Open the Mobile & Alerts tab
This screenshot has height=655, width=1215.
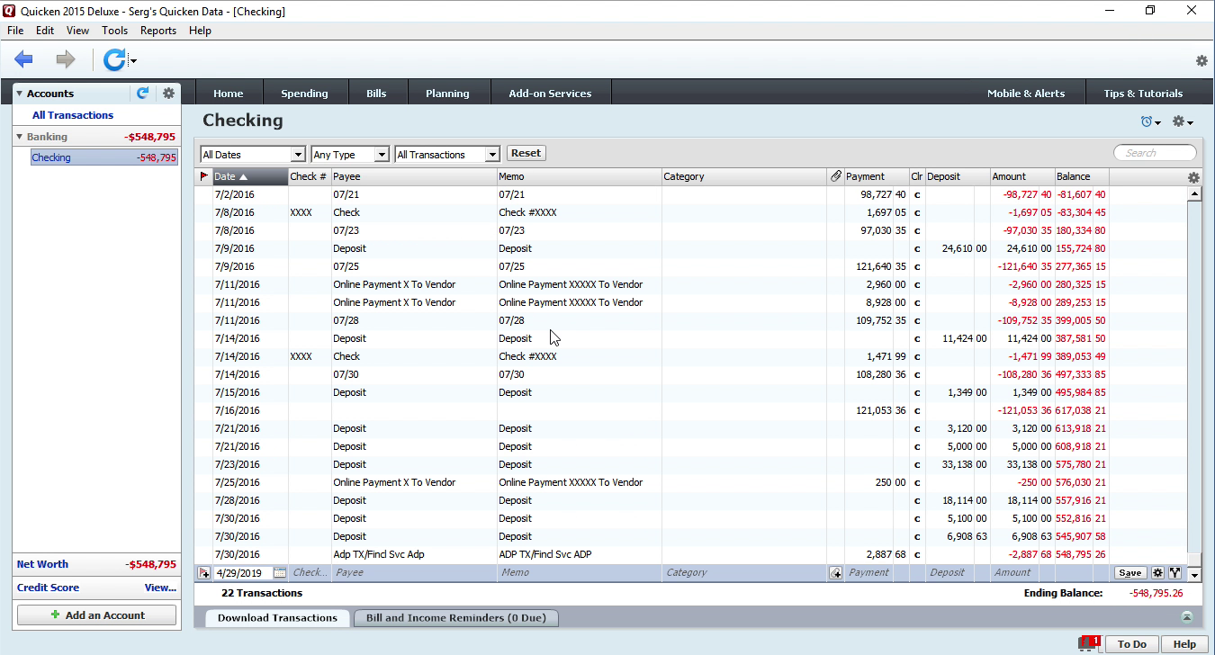tap(1026, 93)
